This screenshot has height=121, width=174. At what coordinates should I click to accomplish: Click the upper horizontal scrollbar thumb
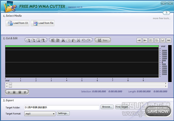pyautogui.click(x=10, y=84)
